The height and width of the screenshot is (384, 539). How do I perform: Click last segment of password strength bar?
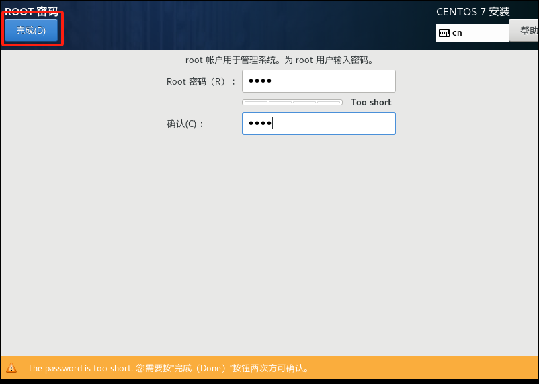coord(329,103)
